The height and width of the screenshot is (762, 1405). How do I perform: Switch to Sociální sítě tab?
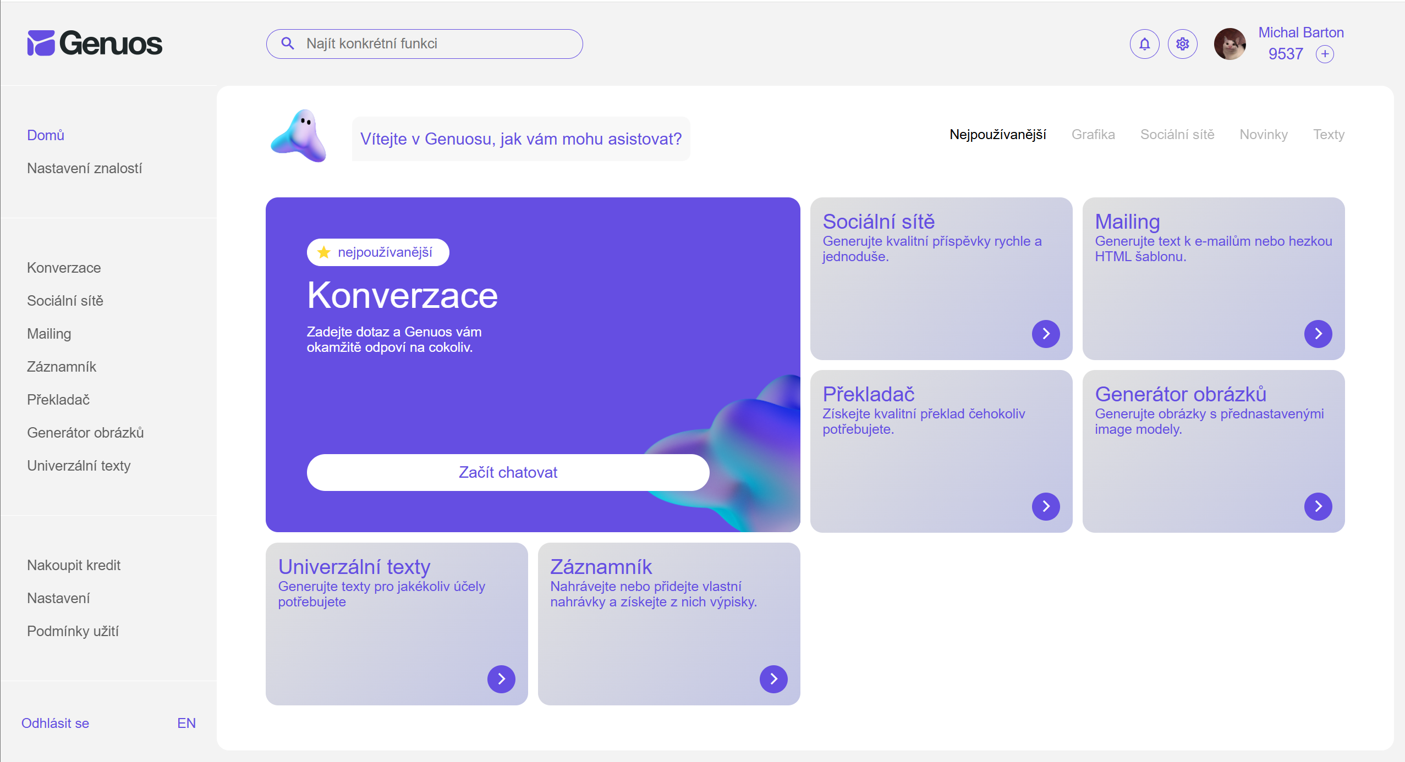pos(1177,135)
